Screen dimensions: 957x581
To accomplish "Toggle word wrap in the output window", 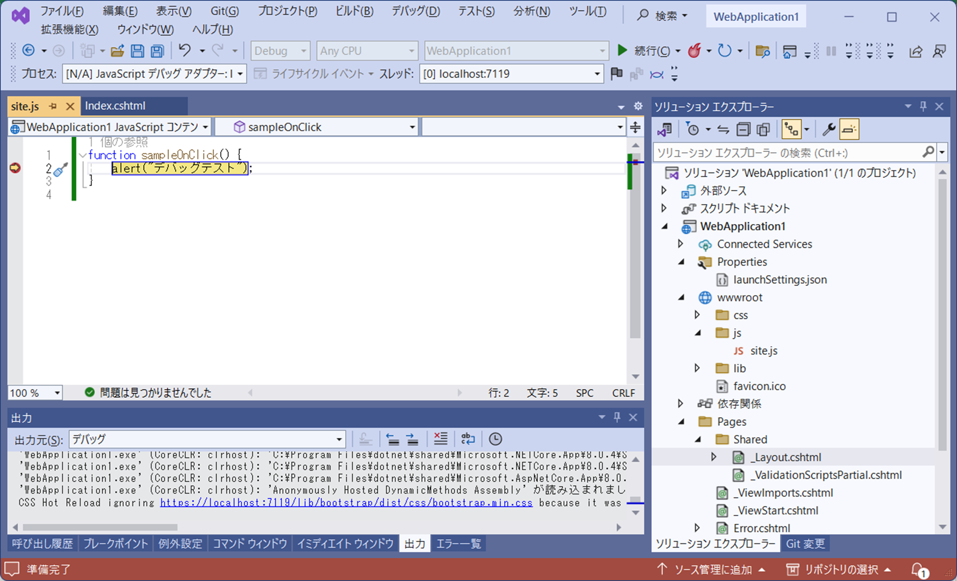I will coord(468,439).
